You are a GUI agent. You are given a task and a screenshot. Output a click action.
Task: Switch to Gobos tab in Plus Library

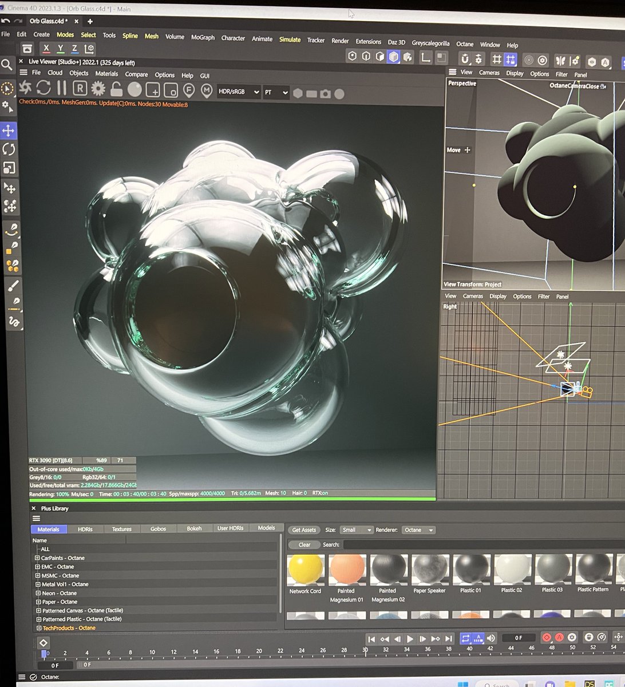coord(158,528)
